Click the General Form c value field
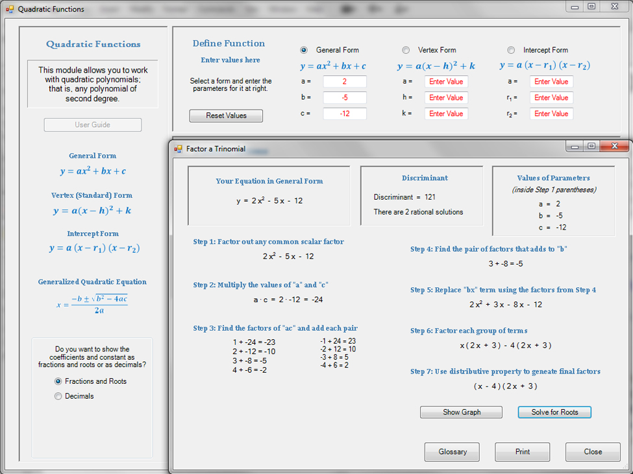 (x=345, y=113)
